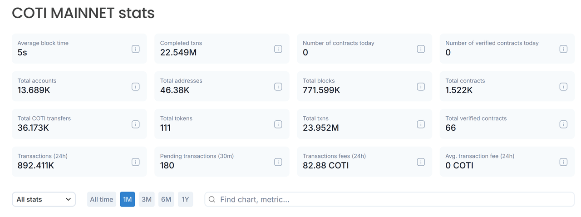
Task: Show info for Number of contracts today
Action: (x=421, y=49)
